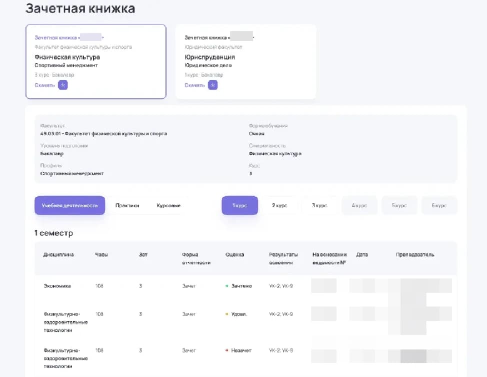Click download icon on Физическая культура card
The image size is (487, 377).
tap(62, 85)
